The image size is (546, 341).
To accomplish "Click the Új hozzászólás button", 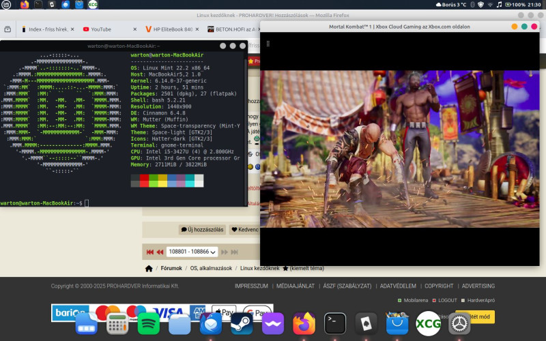I will [202, 230].
